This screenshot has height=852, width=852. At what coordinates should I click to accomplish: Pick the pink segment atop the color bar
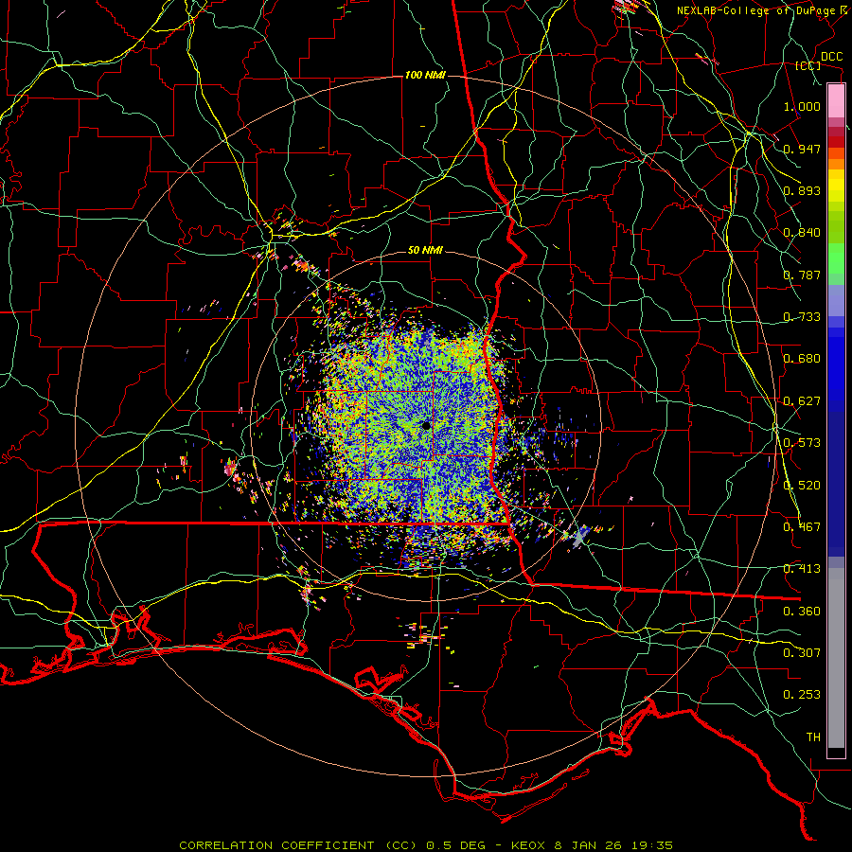836,101
